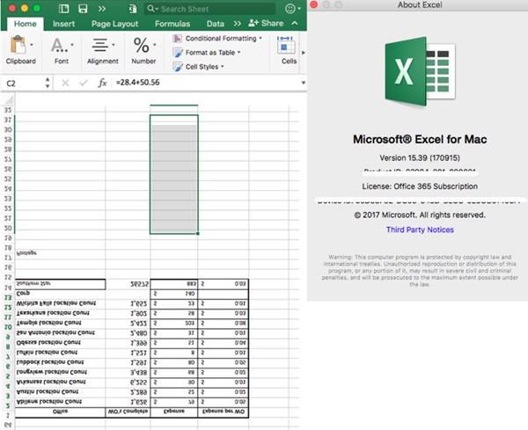The height and width of the screenshot is (430, 528).
Task: Open the sidebar layout icon in title bar
Action: pos(63,9)
